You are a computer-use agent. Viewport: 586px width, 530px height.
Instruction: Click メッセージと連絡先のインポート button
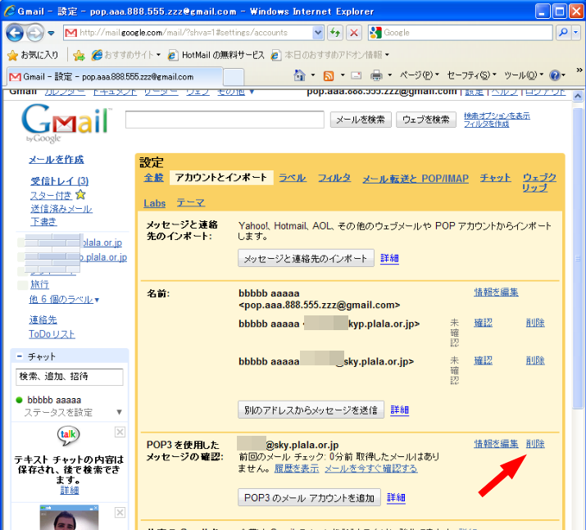pyautogui.click(x=306, y=259)
